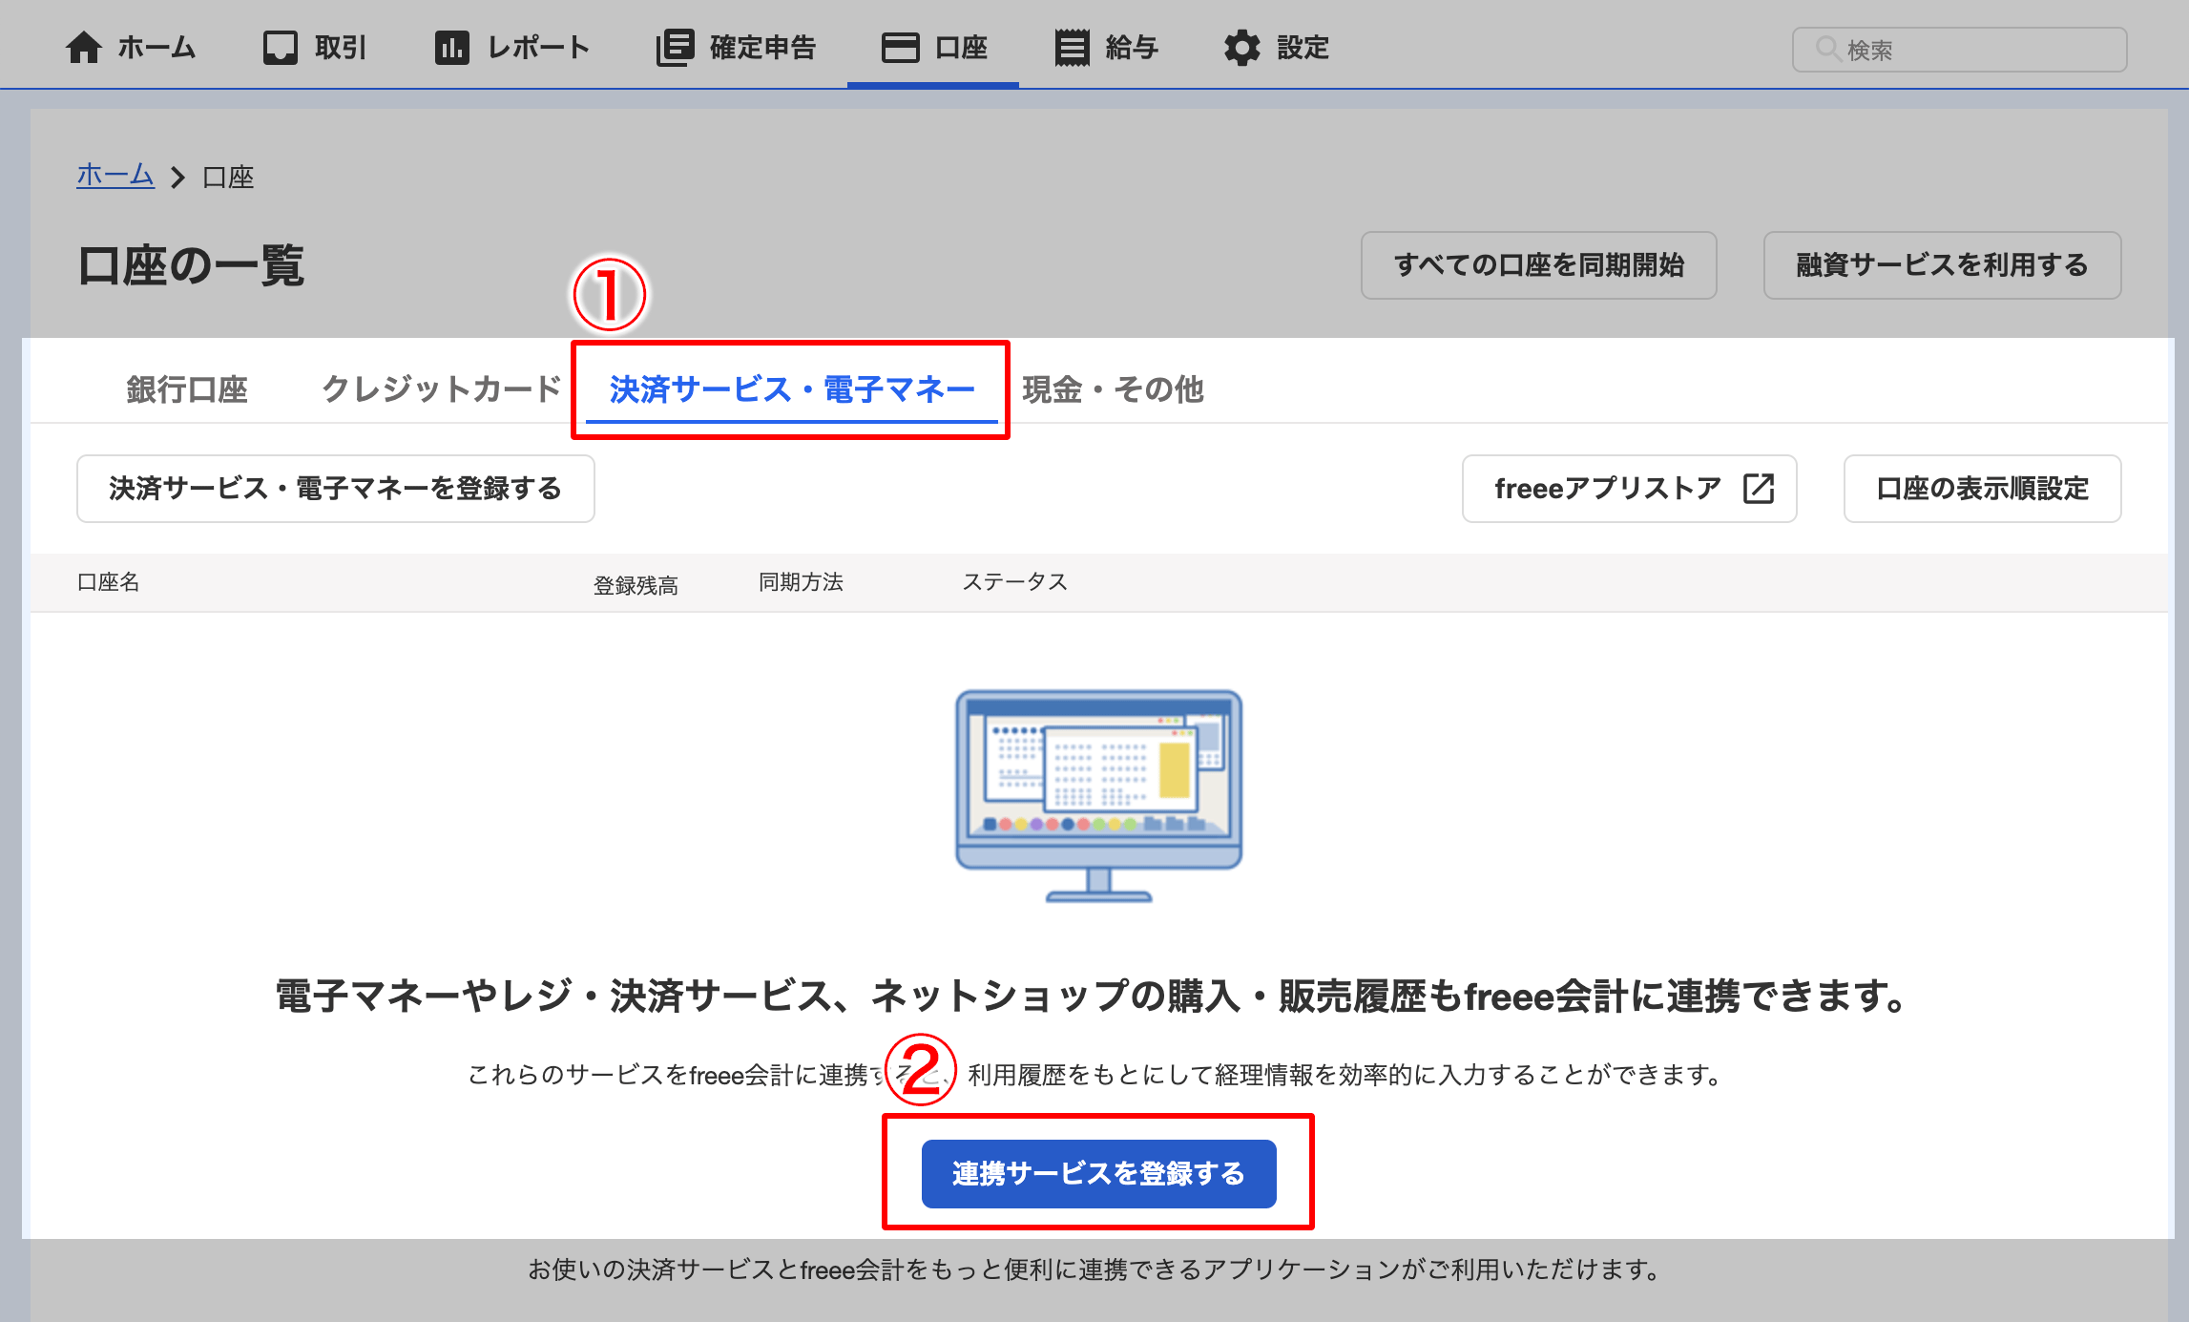The width and height of the screenshot is (2189, 1322).
Task: Click the 給与 receipt icon
Action: tap(1072, 48)
